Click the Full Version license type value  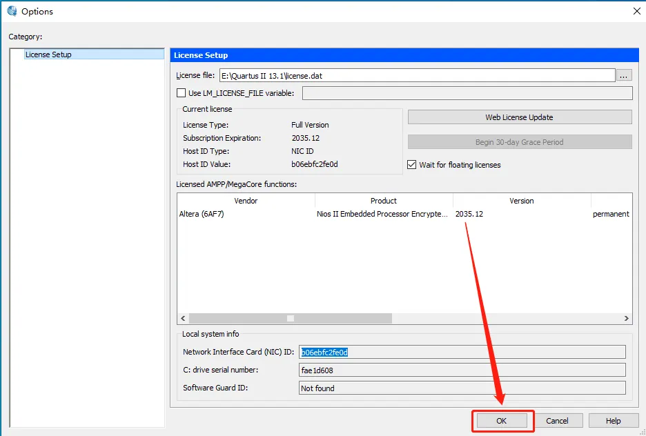(x=310, y=125)
